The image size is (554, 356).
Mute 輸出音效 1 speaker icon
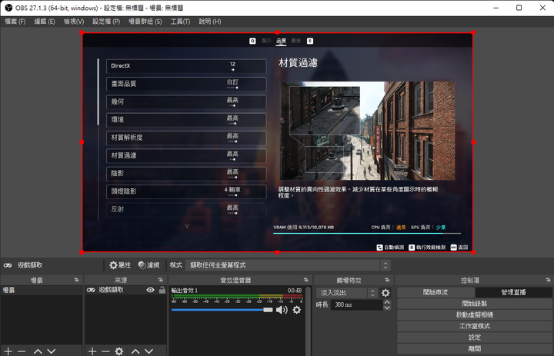click(282, 310)
